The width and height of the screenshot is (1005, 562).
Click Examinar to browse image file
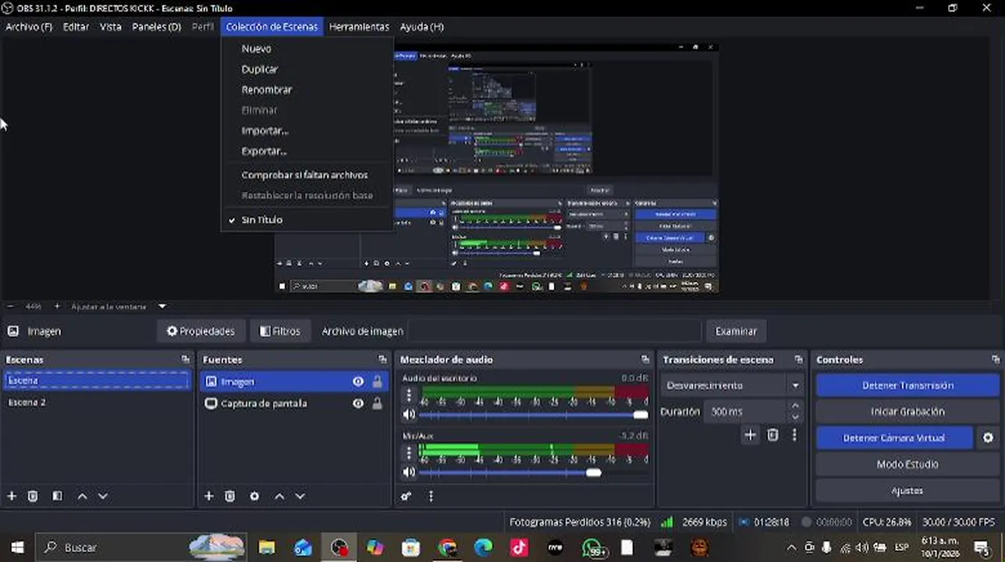coord(736,331)
